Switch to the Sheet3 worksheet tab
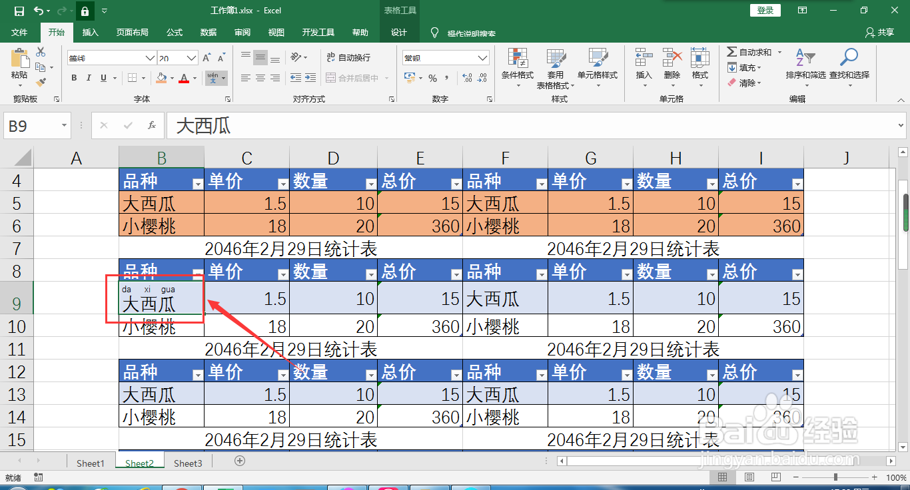 (187, 463)
